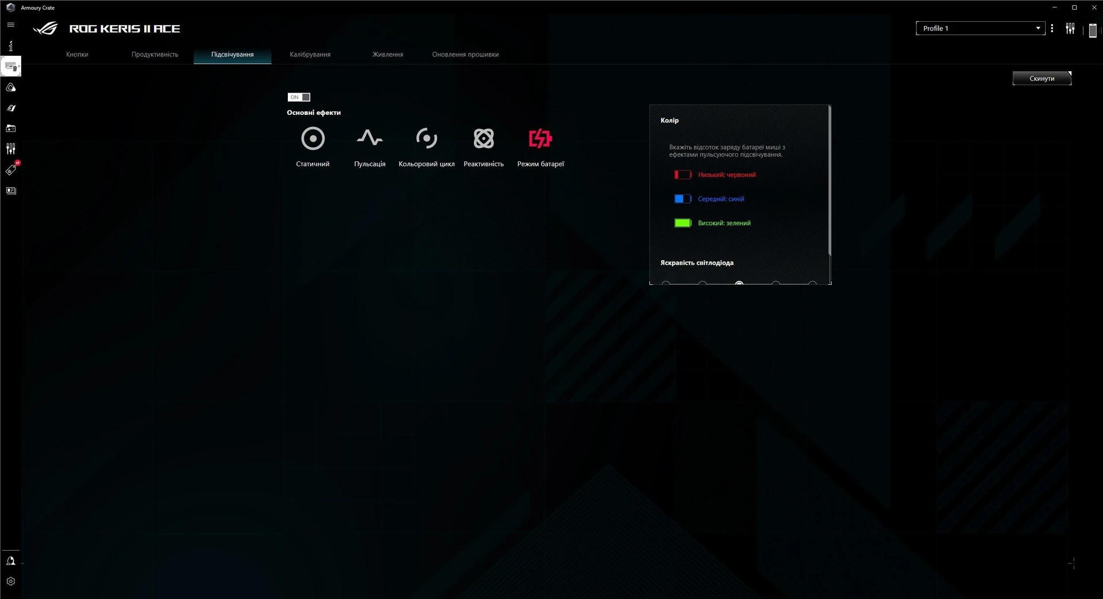Click the ROG logo in header
This screenshot has height=599, width=1103.
[x=46, y=28]
